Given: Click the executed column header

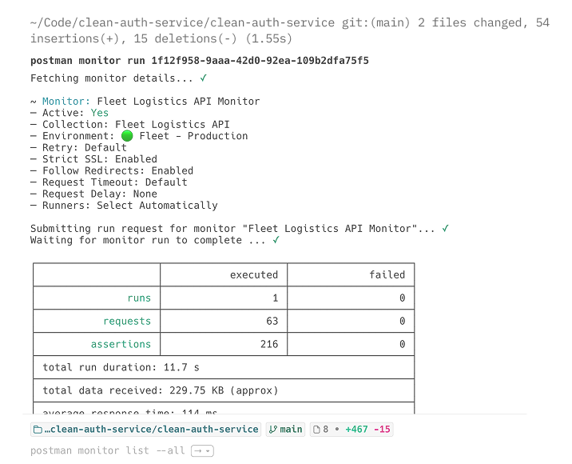Looking at the screenshot, I should 254,274.
